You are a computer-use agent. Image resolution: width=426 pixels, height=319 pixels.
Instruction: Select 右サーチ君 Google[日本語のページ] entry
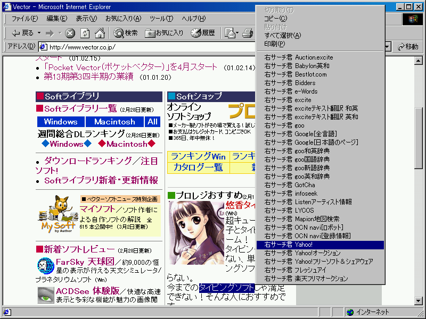(x=321, y=142)
